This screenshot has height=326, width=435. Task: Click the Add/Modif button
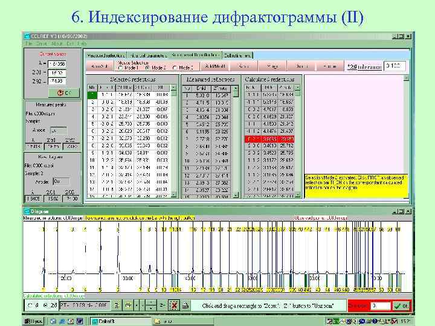click(215, 66)
